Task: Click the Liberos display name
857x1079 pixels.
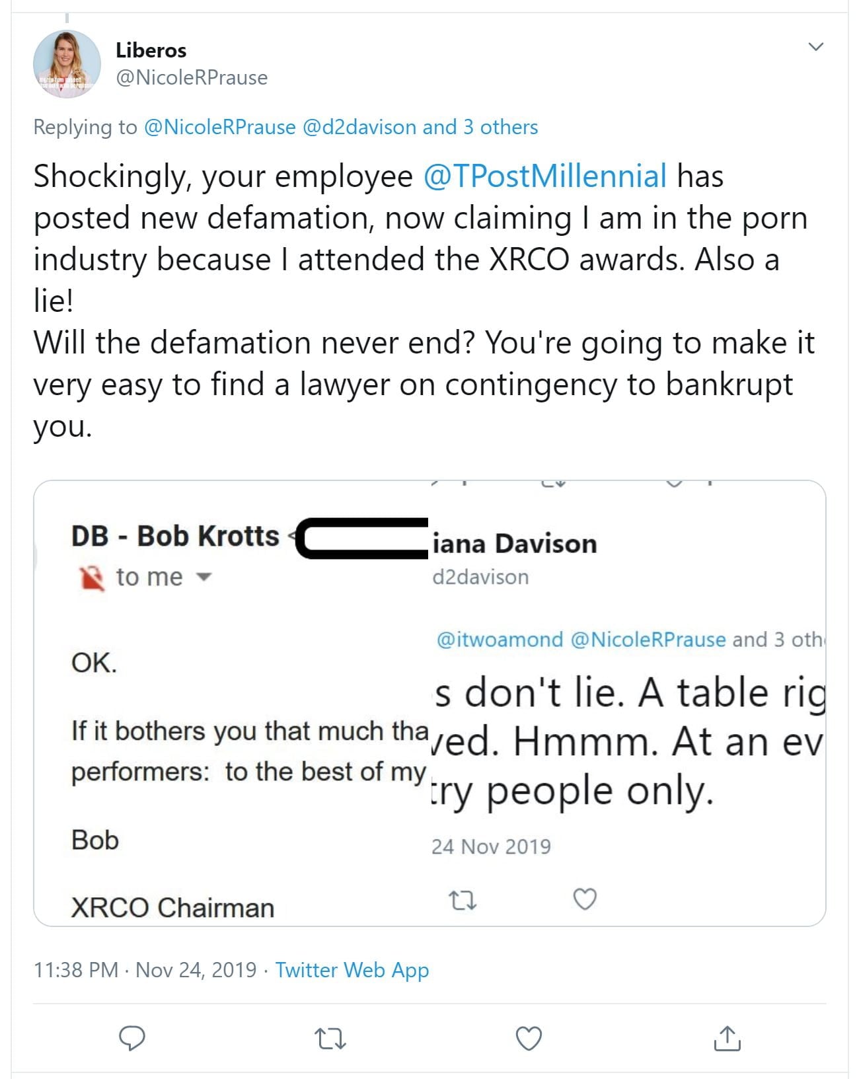Action: (151, 50)
